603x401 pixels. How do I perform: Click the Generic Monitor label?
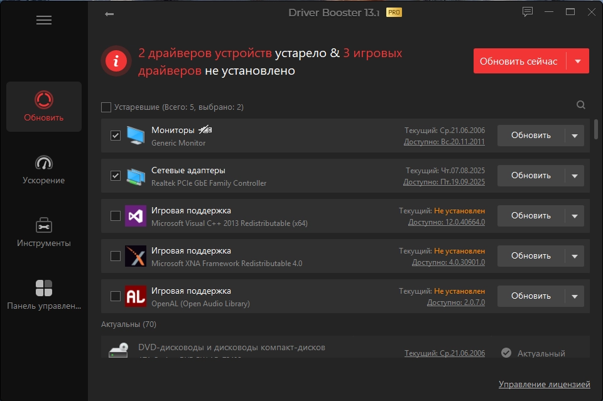178,143
